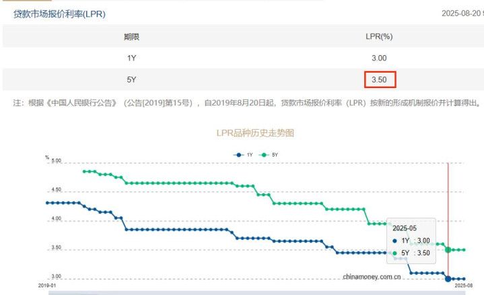Viewport: 484px width, 295px height.
Task: Click the last 5Y data point at 2025-08
Action: (464, 250)
